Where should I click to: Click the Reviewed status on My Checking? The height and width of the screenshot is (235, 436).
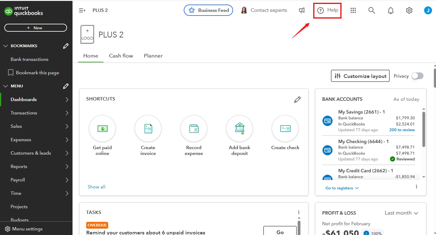point(402,159)
